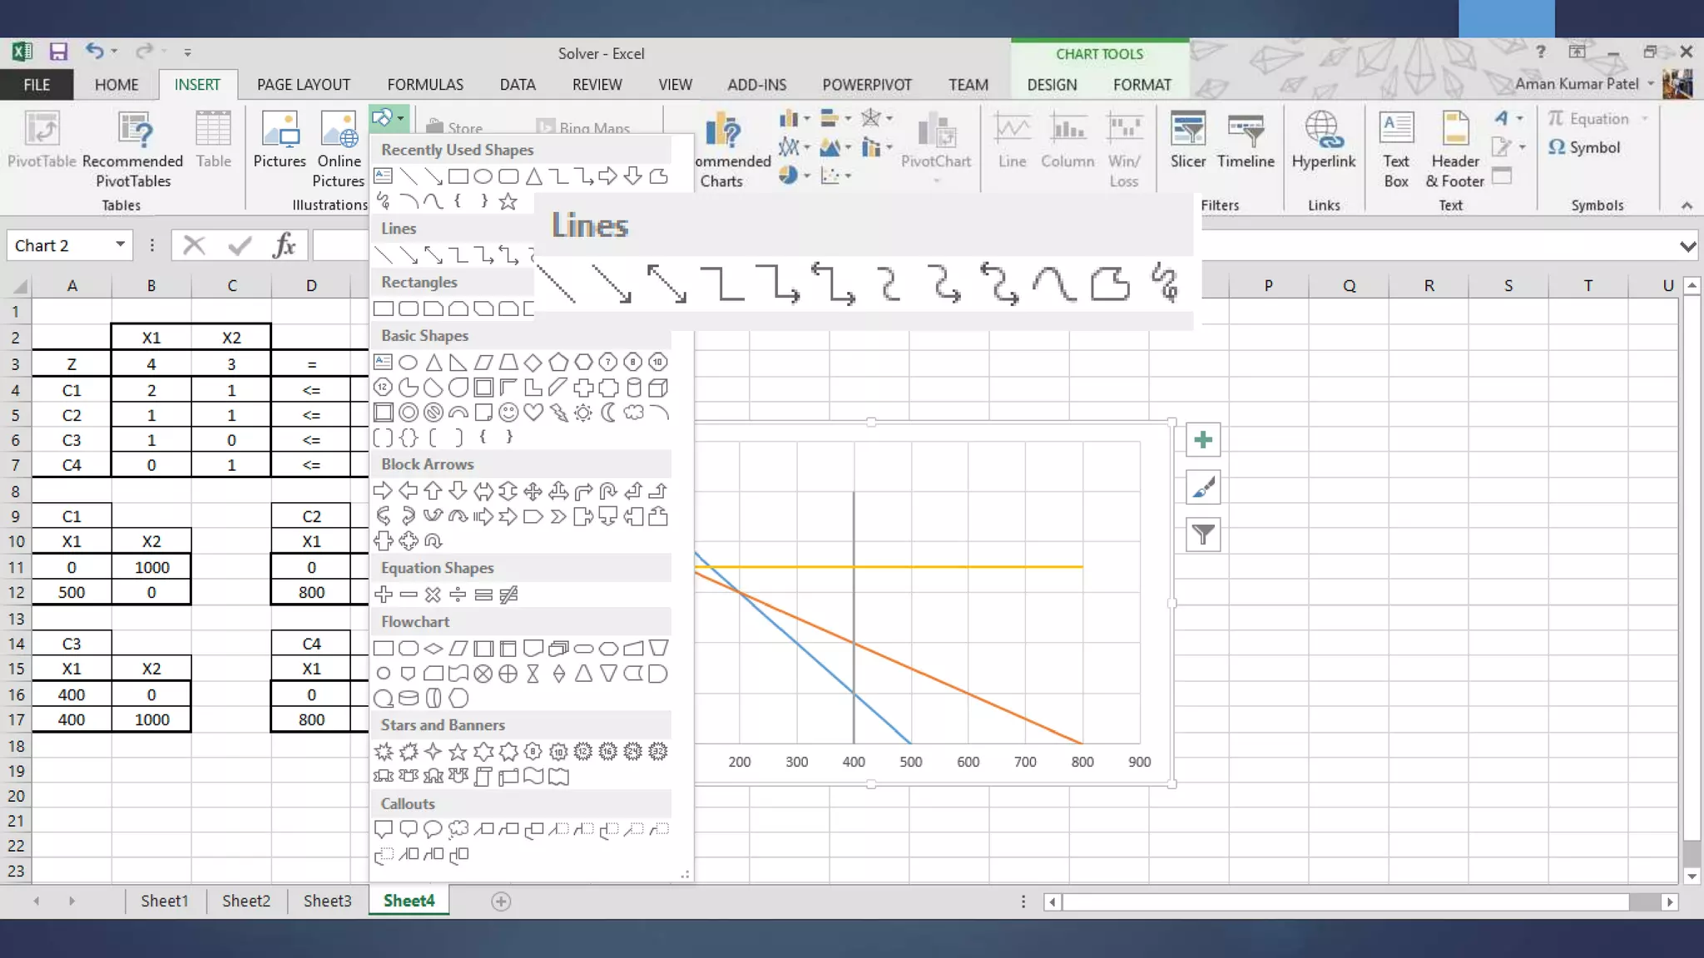Image resolution: width=1704 pixels, height=958 pixels.
Task: Select the right block arrow shape
Action: (x=383, y=491)
